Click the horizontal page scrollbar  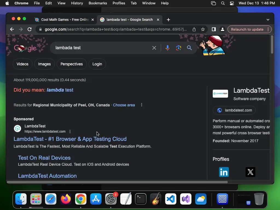(x=117, y=182)
